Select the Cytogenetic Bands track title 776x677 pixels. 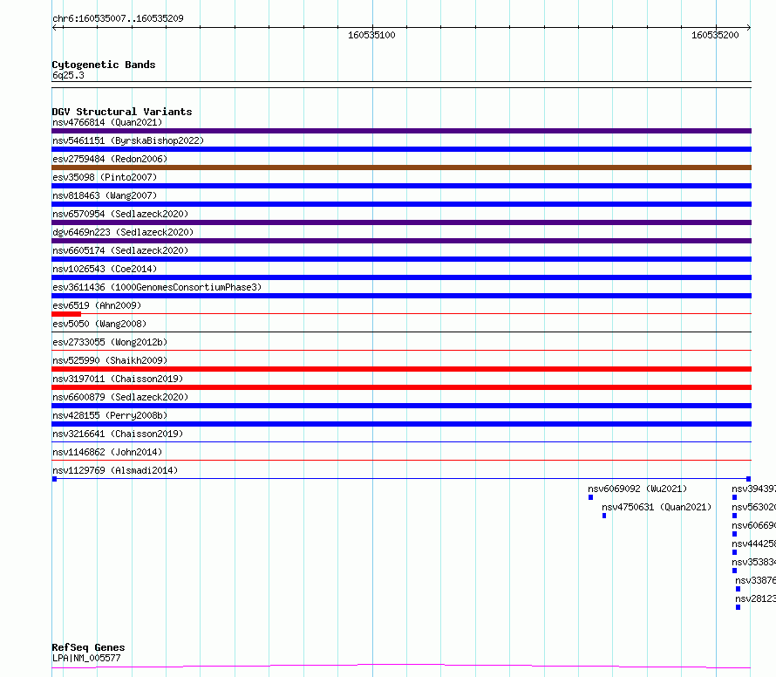click(x=104, y=65)
